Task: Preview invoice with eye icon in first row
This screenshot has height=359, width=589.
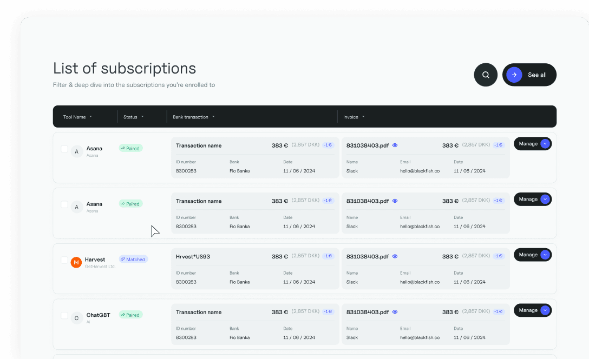Action: tap(395, 145)
